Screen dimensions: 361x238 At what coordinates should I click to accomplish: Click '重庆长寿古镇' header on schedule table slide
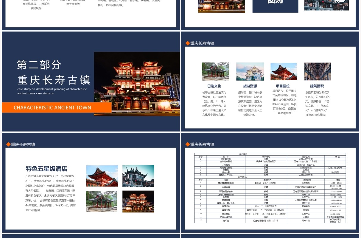pos(202,144)
